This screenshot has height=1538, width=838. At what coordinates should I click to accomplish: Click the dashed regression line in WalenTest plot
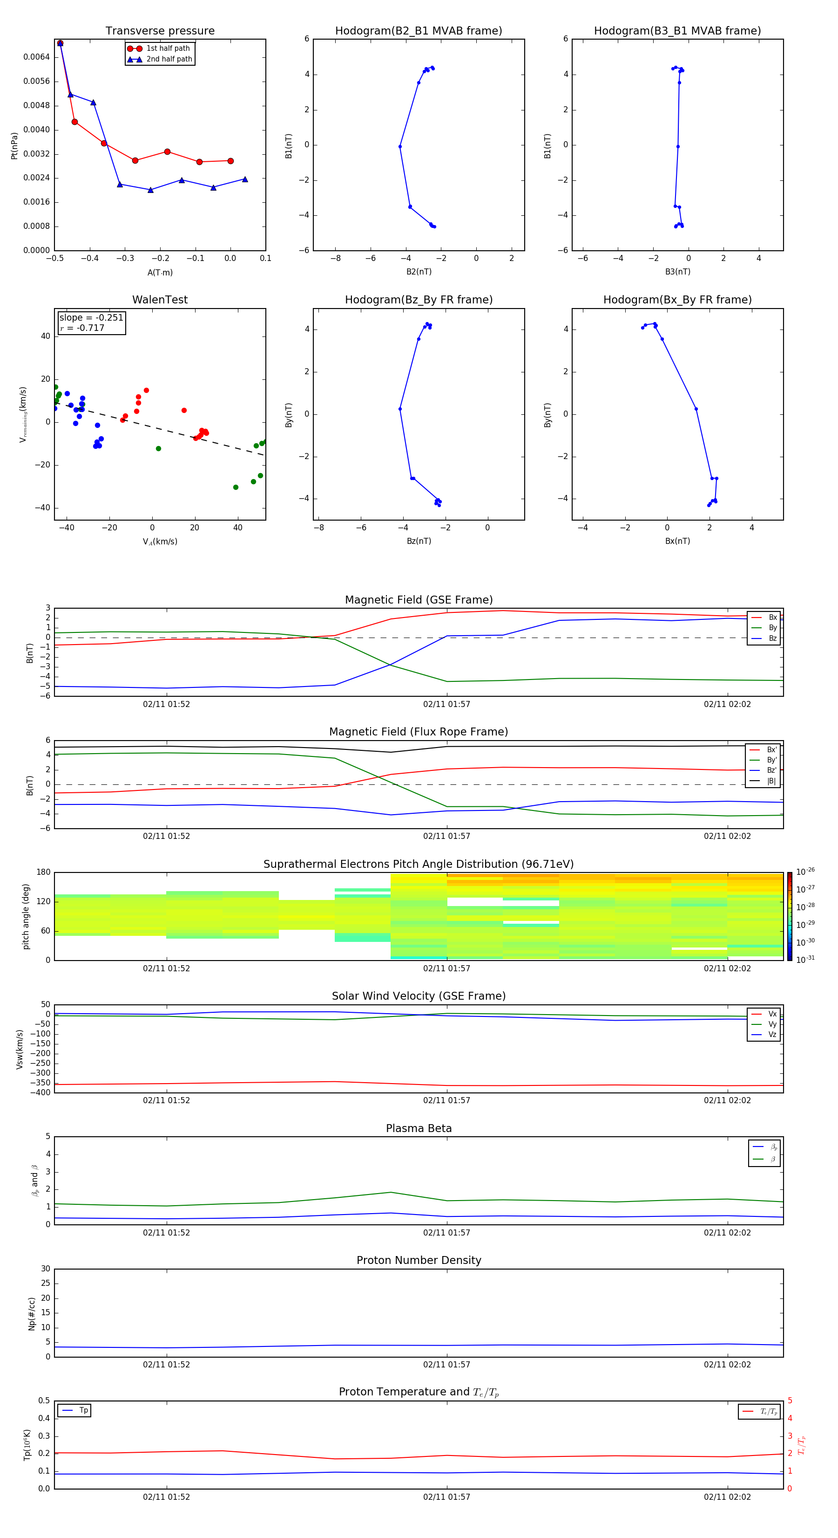(x=160, y=429)
